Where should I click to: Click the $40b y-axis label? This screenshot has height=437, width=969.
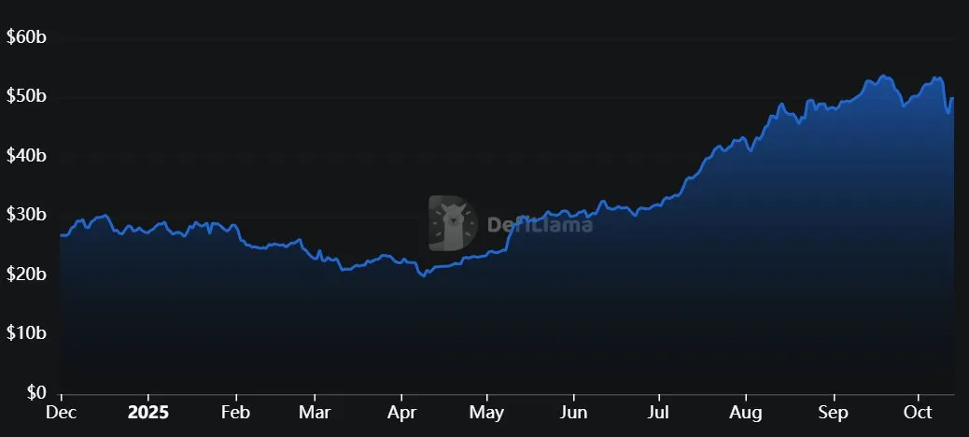[25, 156]
